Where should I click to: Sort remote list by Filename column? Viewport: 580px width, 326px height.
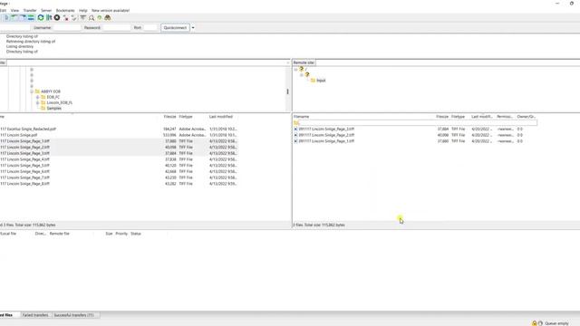point(302,117)
